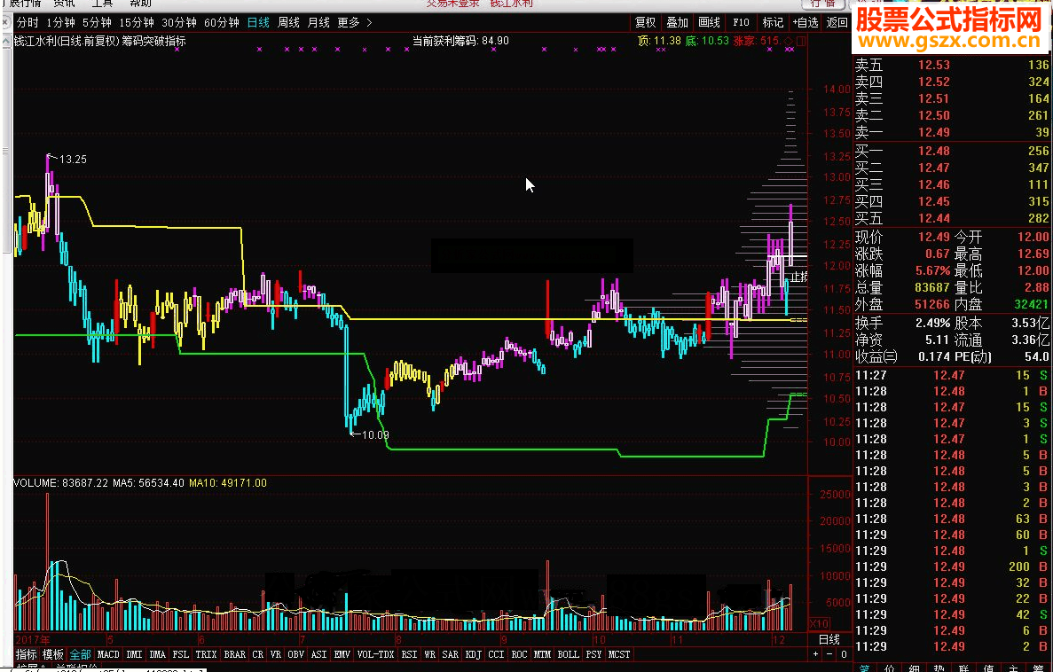Click the 涨幅 5.67% value
The image size is (1053, 672).
coord(933,271)
